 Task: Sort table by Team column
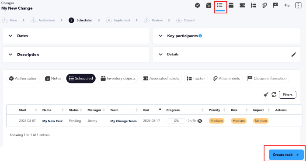pos(136,110)
